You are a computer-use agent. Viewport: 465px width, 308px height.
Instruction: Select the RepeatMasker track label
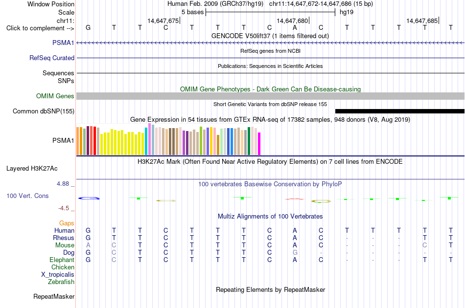[x=54, y=296]
